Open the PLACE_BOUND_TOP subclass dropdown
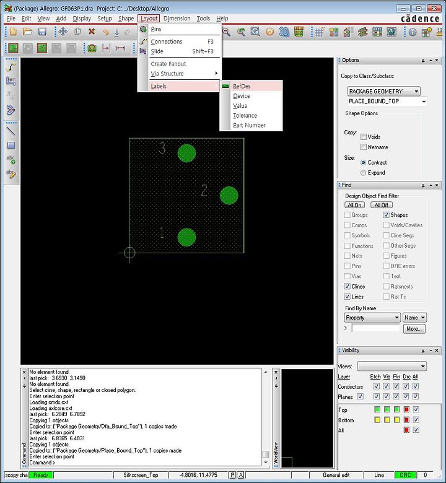The height and width of the screenshot is (483, 446). click(x=387, y=102)
